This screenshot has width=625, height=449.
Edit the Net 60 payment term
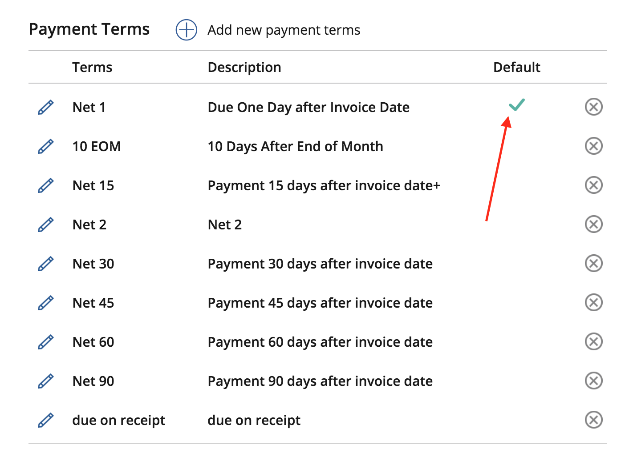click(46, 342)
